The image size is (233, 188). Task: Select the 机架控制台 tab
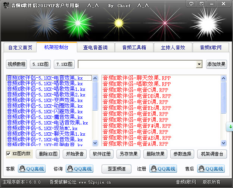(x=56, y=47)
